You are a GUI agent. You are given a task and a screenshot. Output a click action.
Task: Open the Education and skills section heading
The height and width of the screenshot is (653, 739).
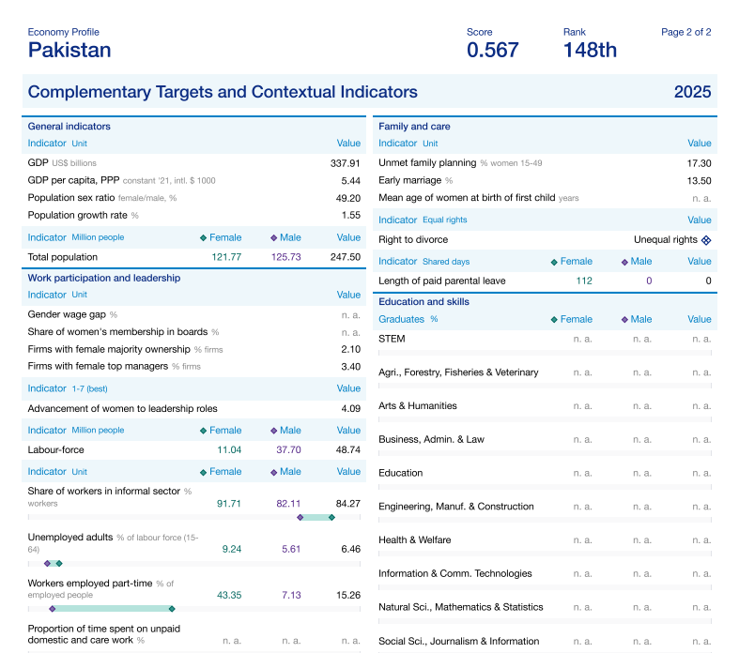423,302
